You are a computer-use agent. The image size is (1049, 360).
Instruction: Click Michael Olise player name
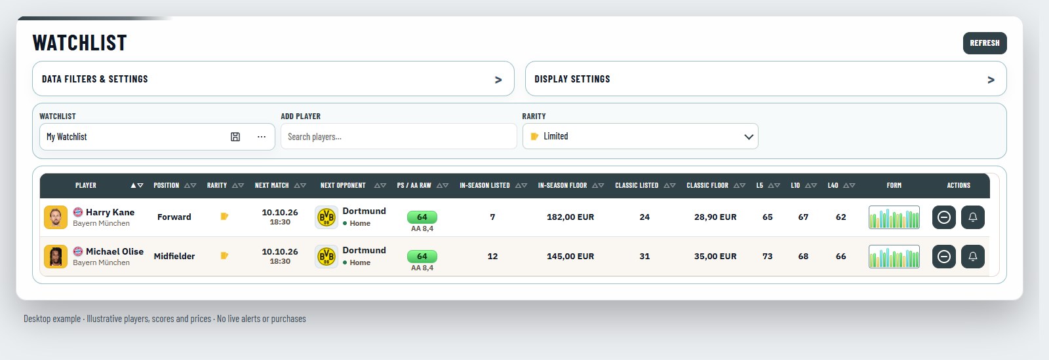click(x=115, y=251)
